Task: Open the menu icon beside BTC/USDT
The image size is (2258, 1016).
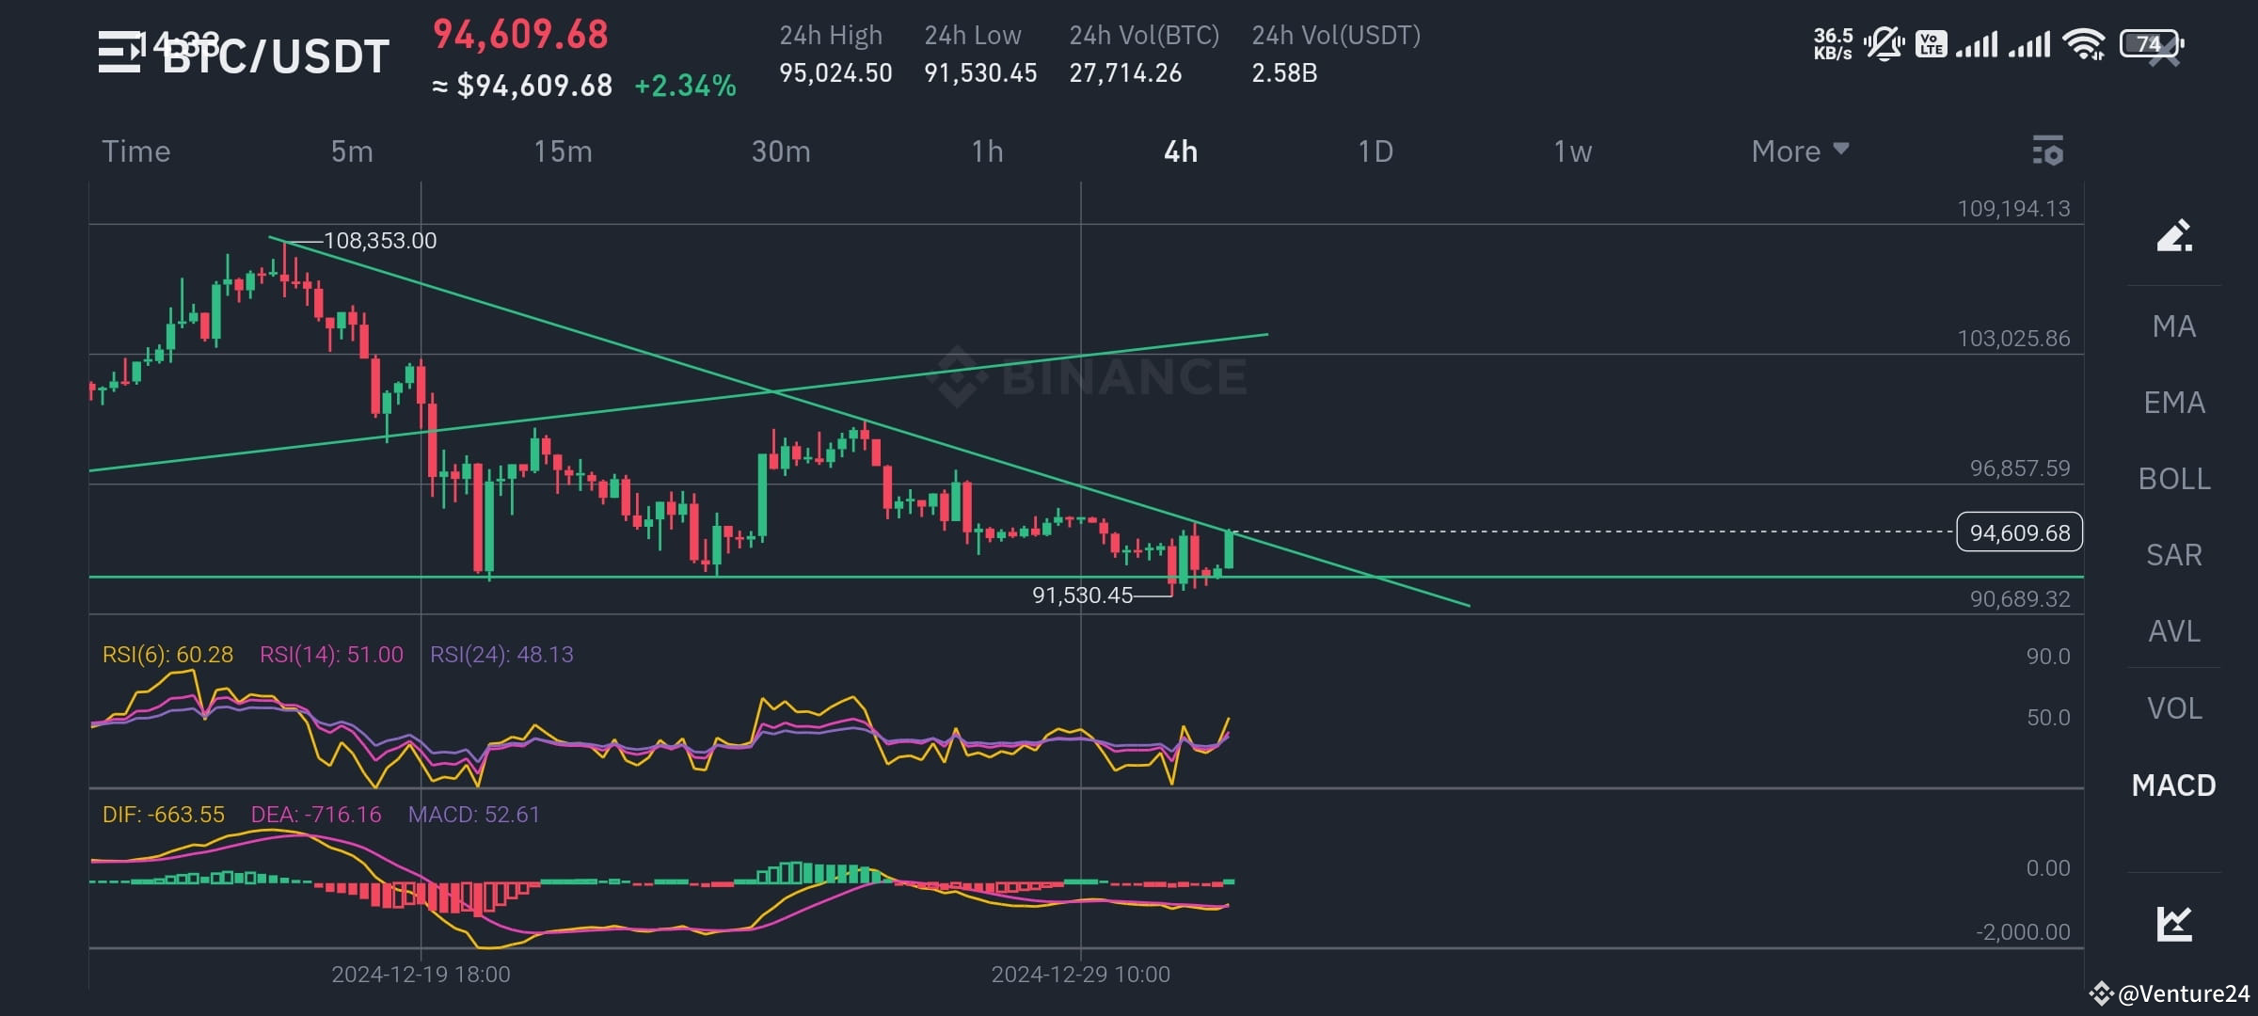Action: 119,52
